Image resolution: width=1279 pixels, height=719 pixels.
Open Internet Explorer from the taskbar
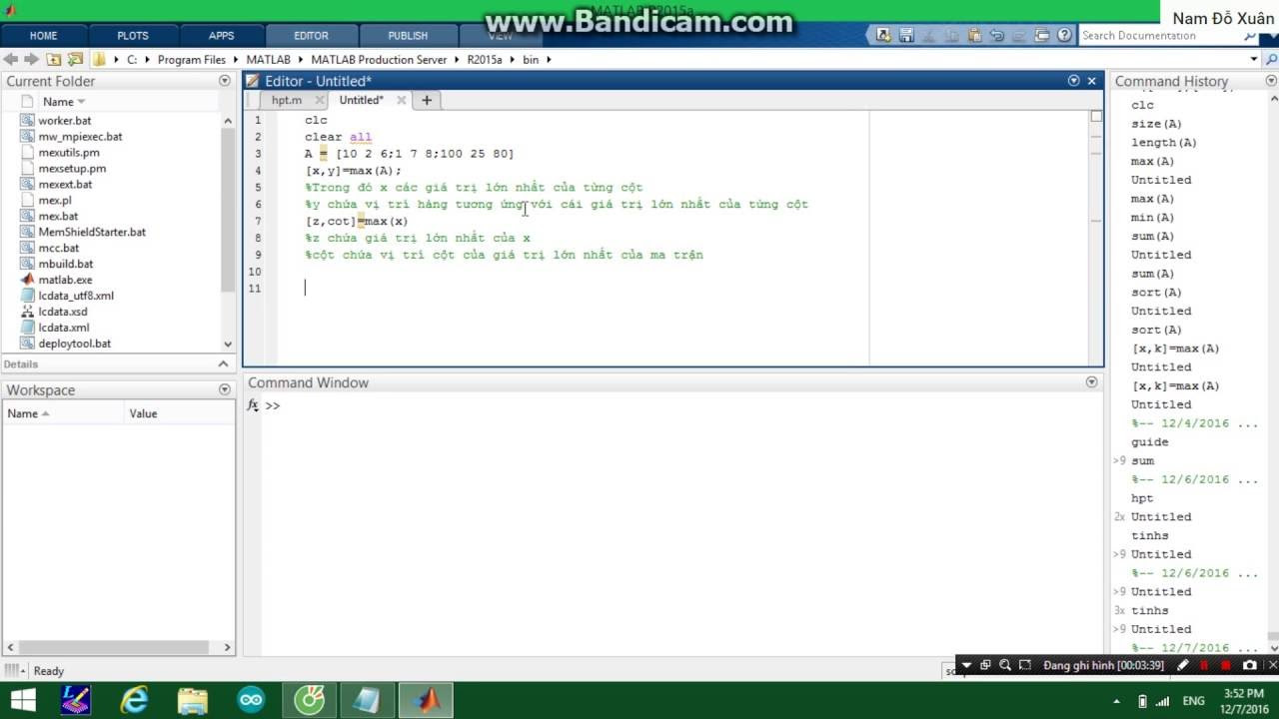[132, 701]
